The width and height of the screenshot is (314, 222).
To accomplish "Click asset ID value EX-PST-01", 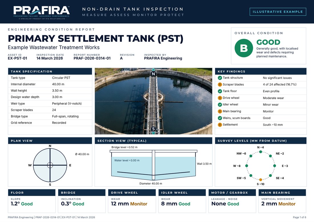I will [17, 58].
